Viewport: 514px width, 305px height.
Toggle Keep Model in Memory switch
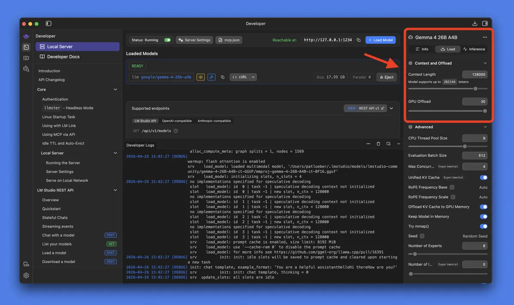(x=484, y=216)
